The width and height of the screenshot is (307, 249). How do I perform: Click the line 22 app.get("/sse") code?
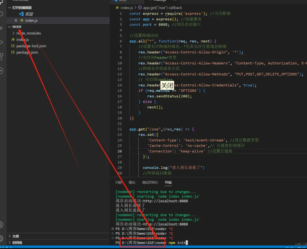click(x=162, y=129)
